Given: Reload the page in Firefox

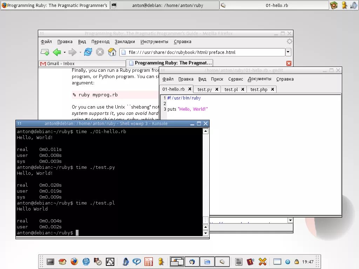Looking at the screenshot, I should point(88,52).
